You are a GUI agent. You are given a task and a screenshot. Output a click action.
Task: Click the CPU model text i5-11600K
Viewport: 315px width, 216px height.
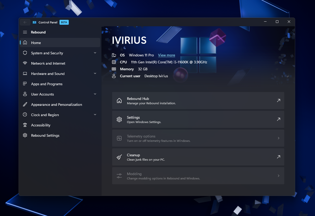(x=169, y=62)
